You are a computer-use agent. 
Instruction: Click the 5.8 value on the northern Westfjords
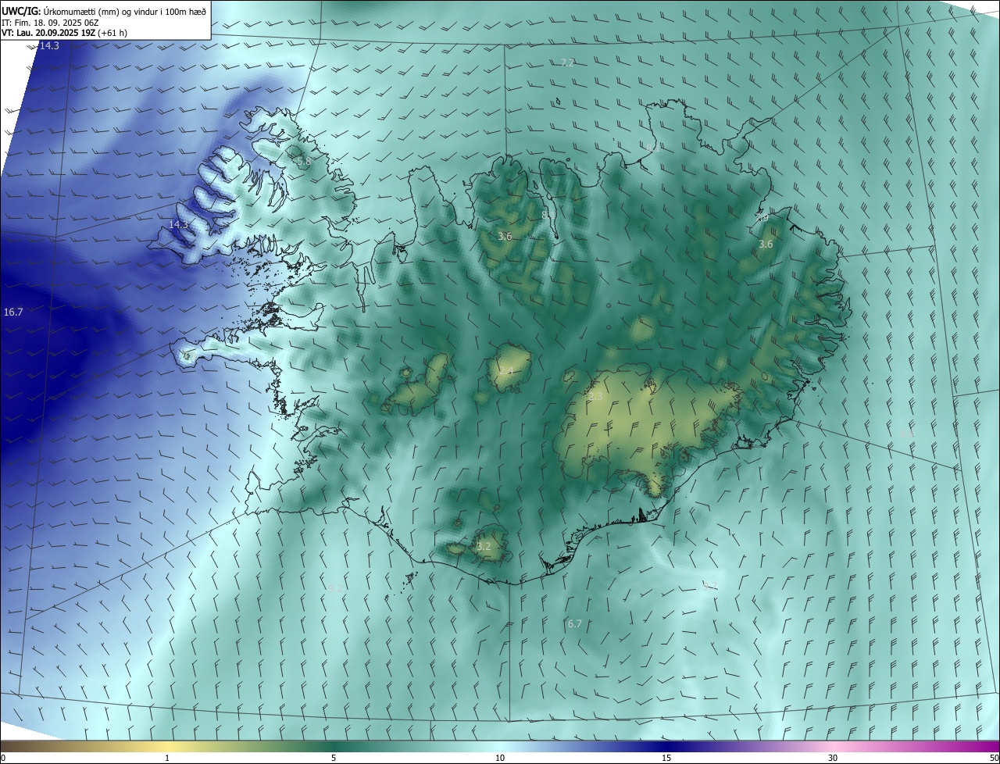click(x=303, y=161)
